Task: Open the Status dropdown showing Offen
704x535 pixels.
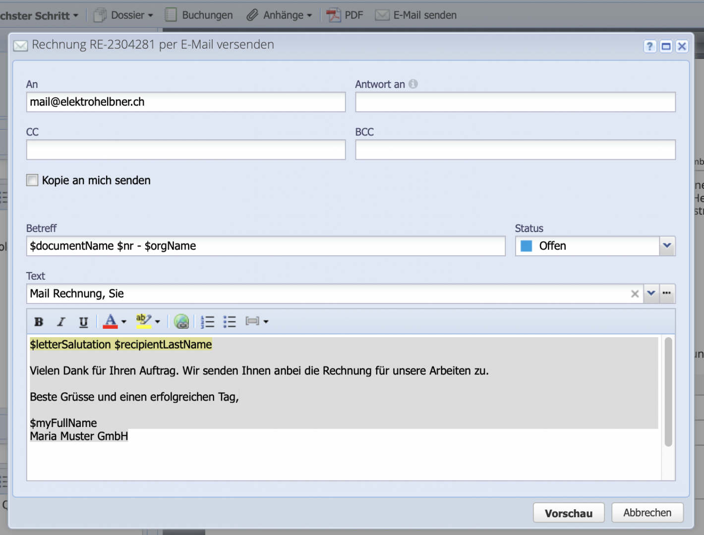Action: pos(667,246)
